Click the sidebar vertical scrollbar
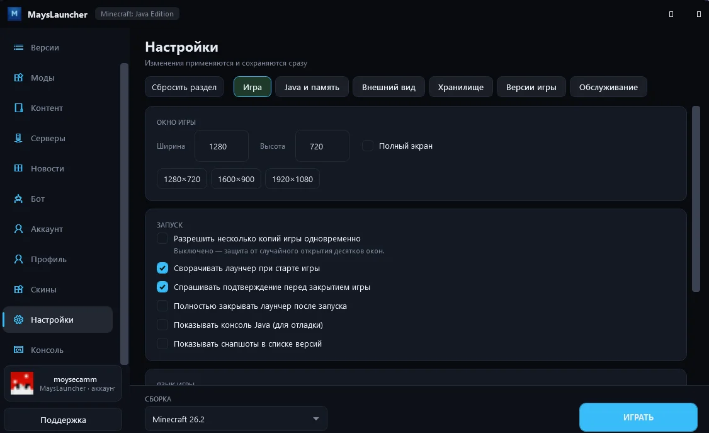 pos(124,214)
